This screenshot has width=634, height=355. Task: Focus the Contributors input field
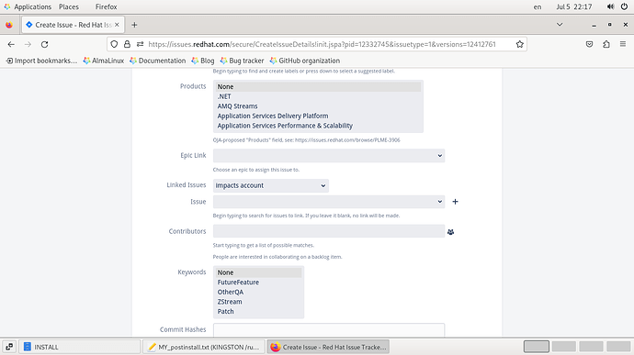pos(329,231)
